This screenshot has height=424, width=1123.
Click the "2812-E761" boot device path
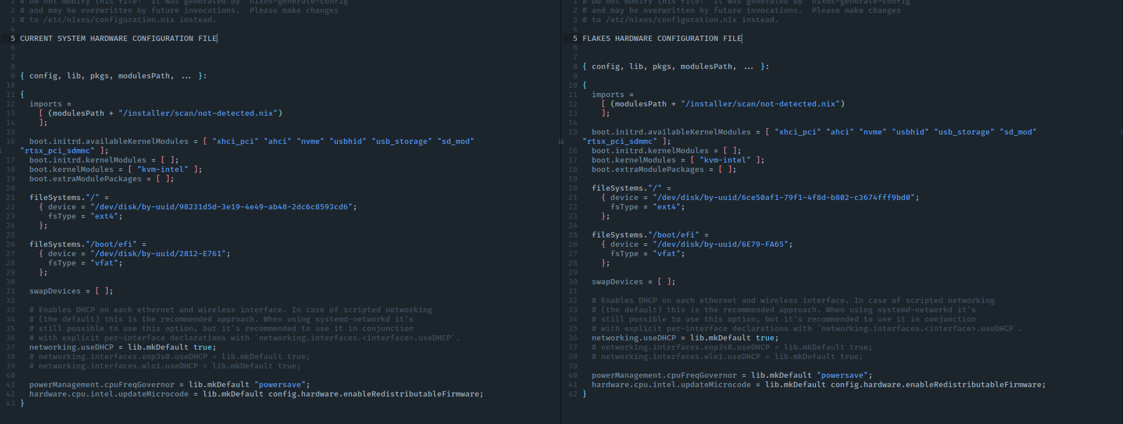point(160,254)
